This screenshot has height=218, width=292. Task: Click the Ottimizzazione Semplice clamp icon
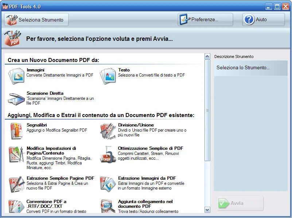(x=108, y=155)
